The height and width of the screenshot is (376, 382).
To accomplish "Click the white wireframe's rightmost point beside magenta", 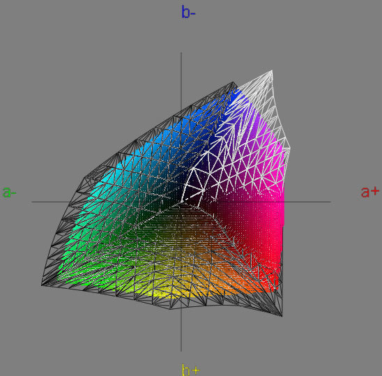I will [290, 148].
